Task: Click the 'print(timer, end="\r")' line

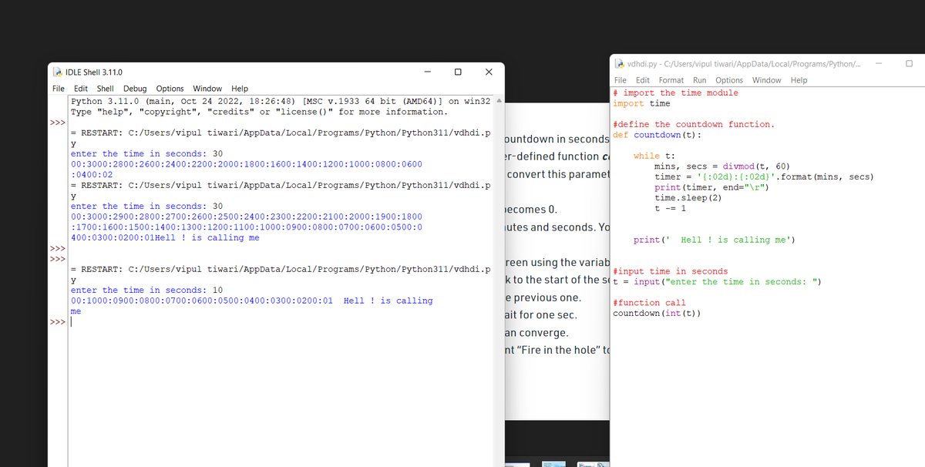Action: coord(711,187)
